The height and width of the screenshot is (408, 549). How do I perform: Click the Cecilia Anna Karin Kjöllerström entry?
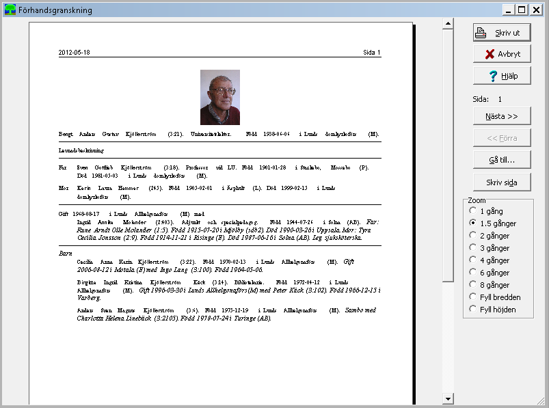216,266
